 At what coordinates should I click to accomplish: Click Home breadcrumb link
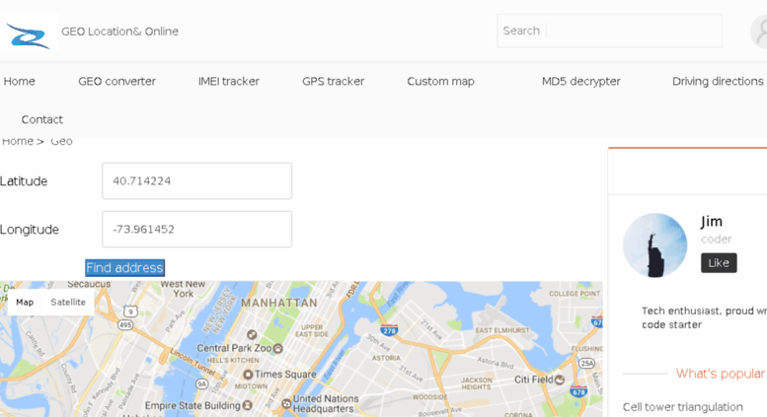click(18, 142)
